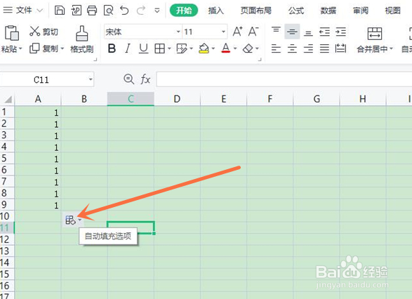Screen dimensions: 412x299
Task: Toggle underline formatting
Action: [x=143, y=48]
